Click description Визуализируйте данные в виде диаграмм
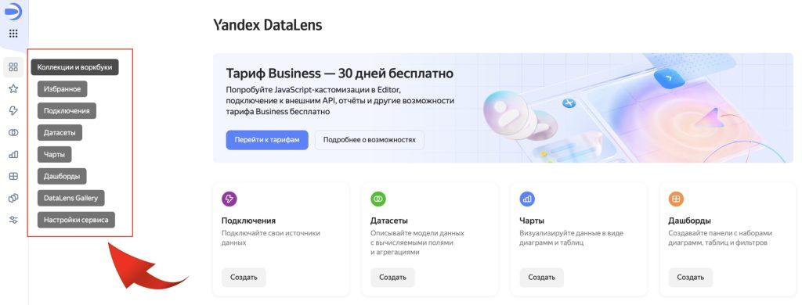Viewport: 802px width, 305px height. (571, 238)
